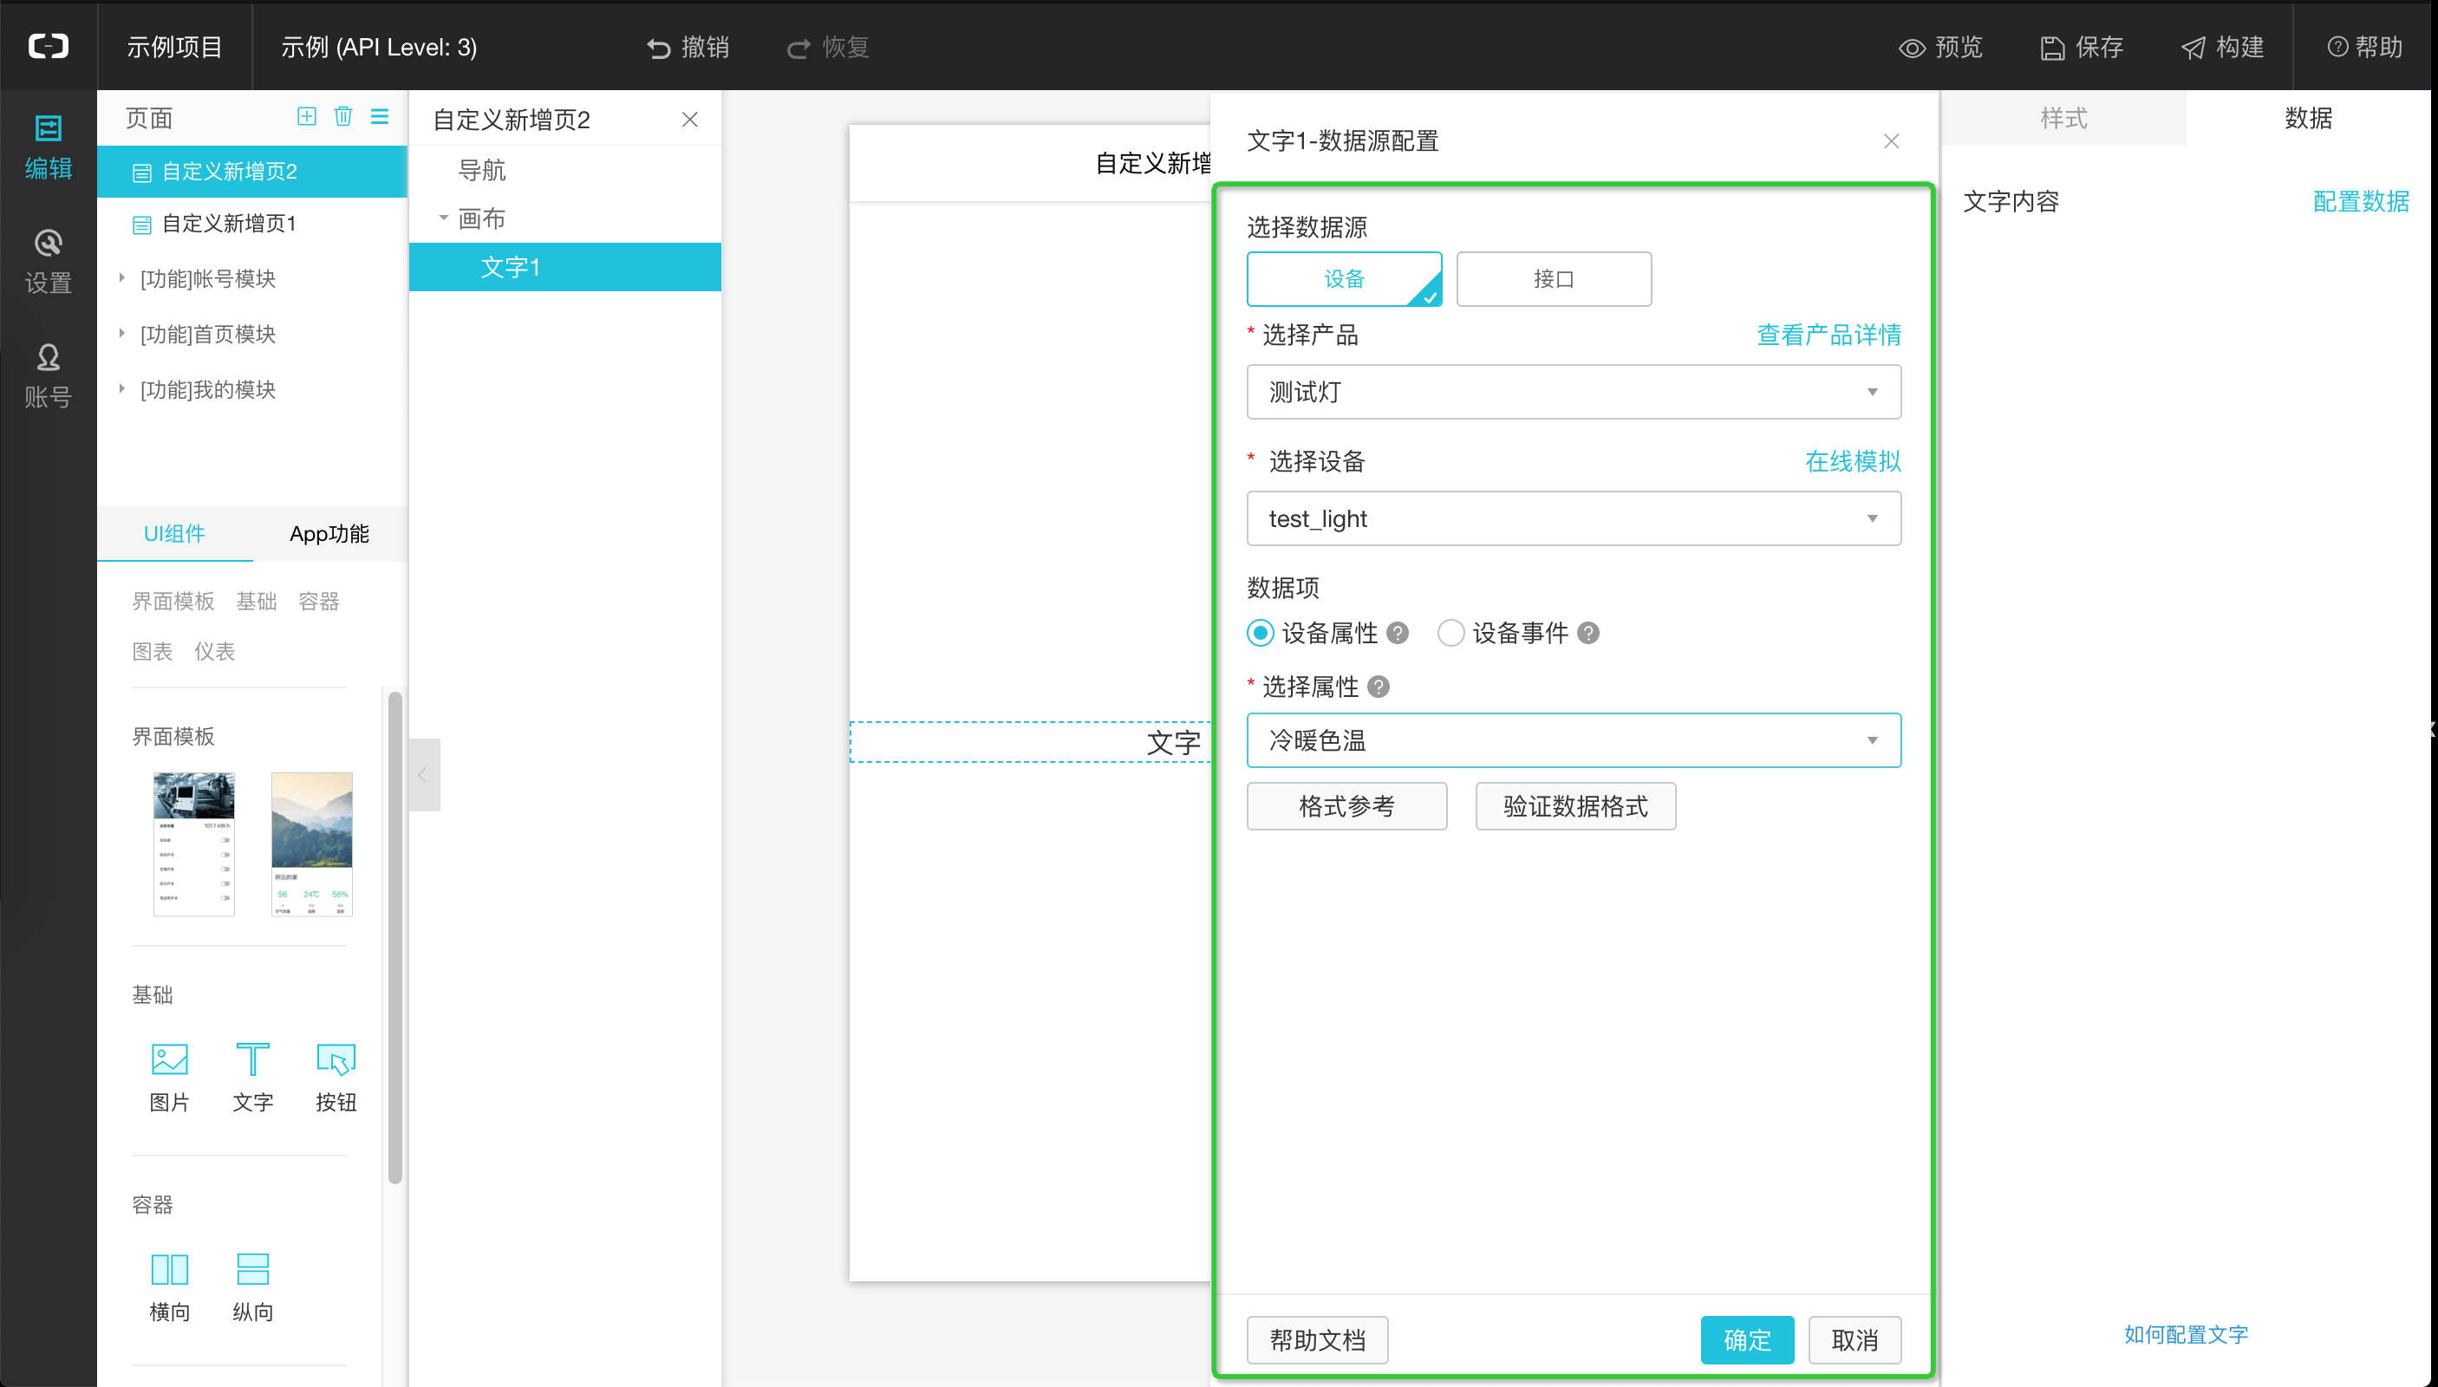Open the 选择产品 dropdown showing 测试灯

click(1573, 392)
